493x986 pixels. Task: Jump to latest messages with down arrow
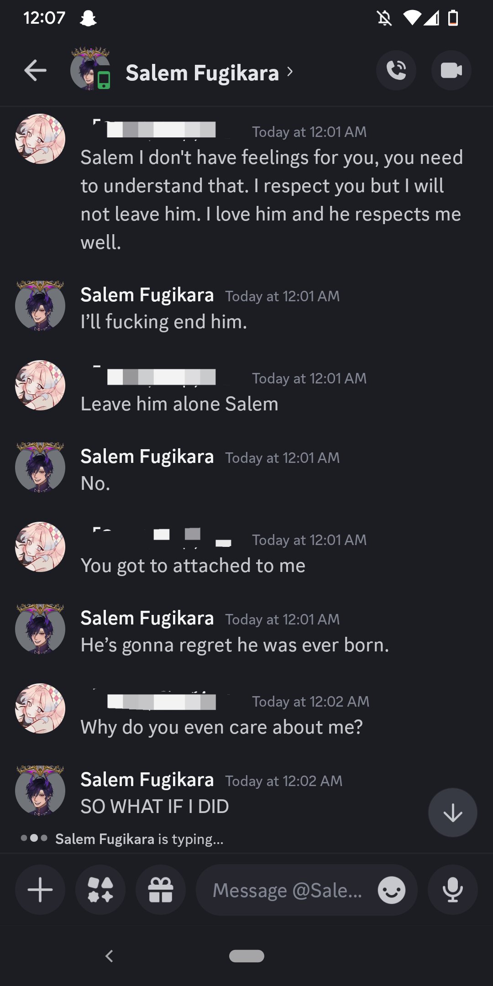(452, 813)
